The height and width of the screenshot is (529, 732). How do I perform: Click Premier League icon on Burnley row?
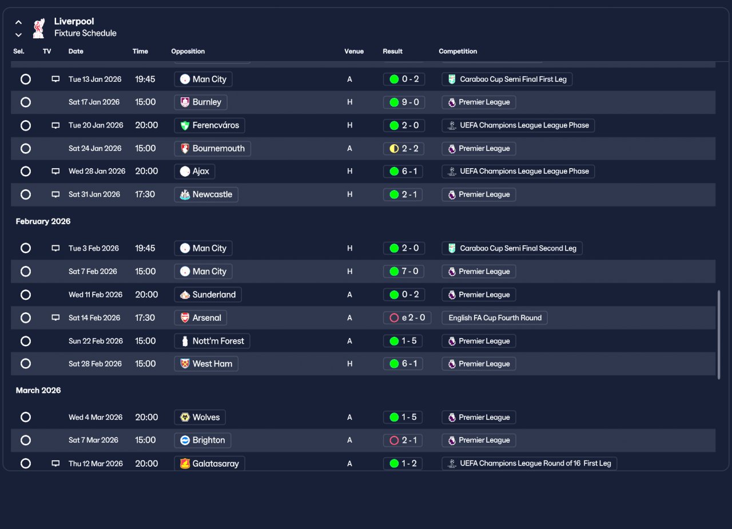[452, 102]
